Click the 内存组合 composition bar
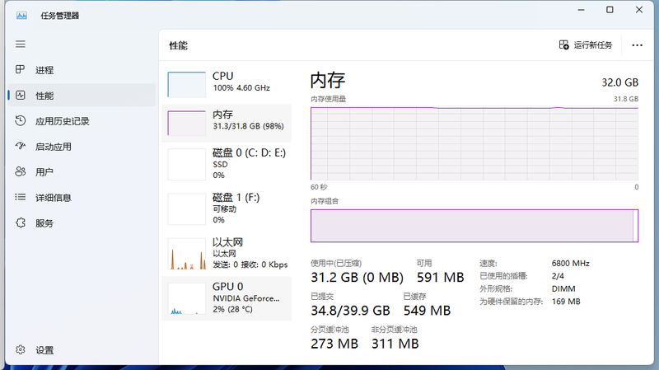This screenshot has height=370, width=659. [x=474, y=226]
